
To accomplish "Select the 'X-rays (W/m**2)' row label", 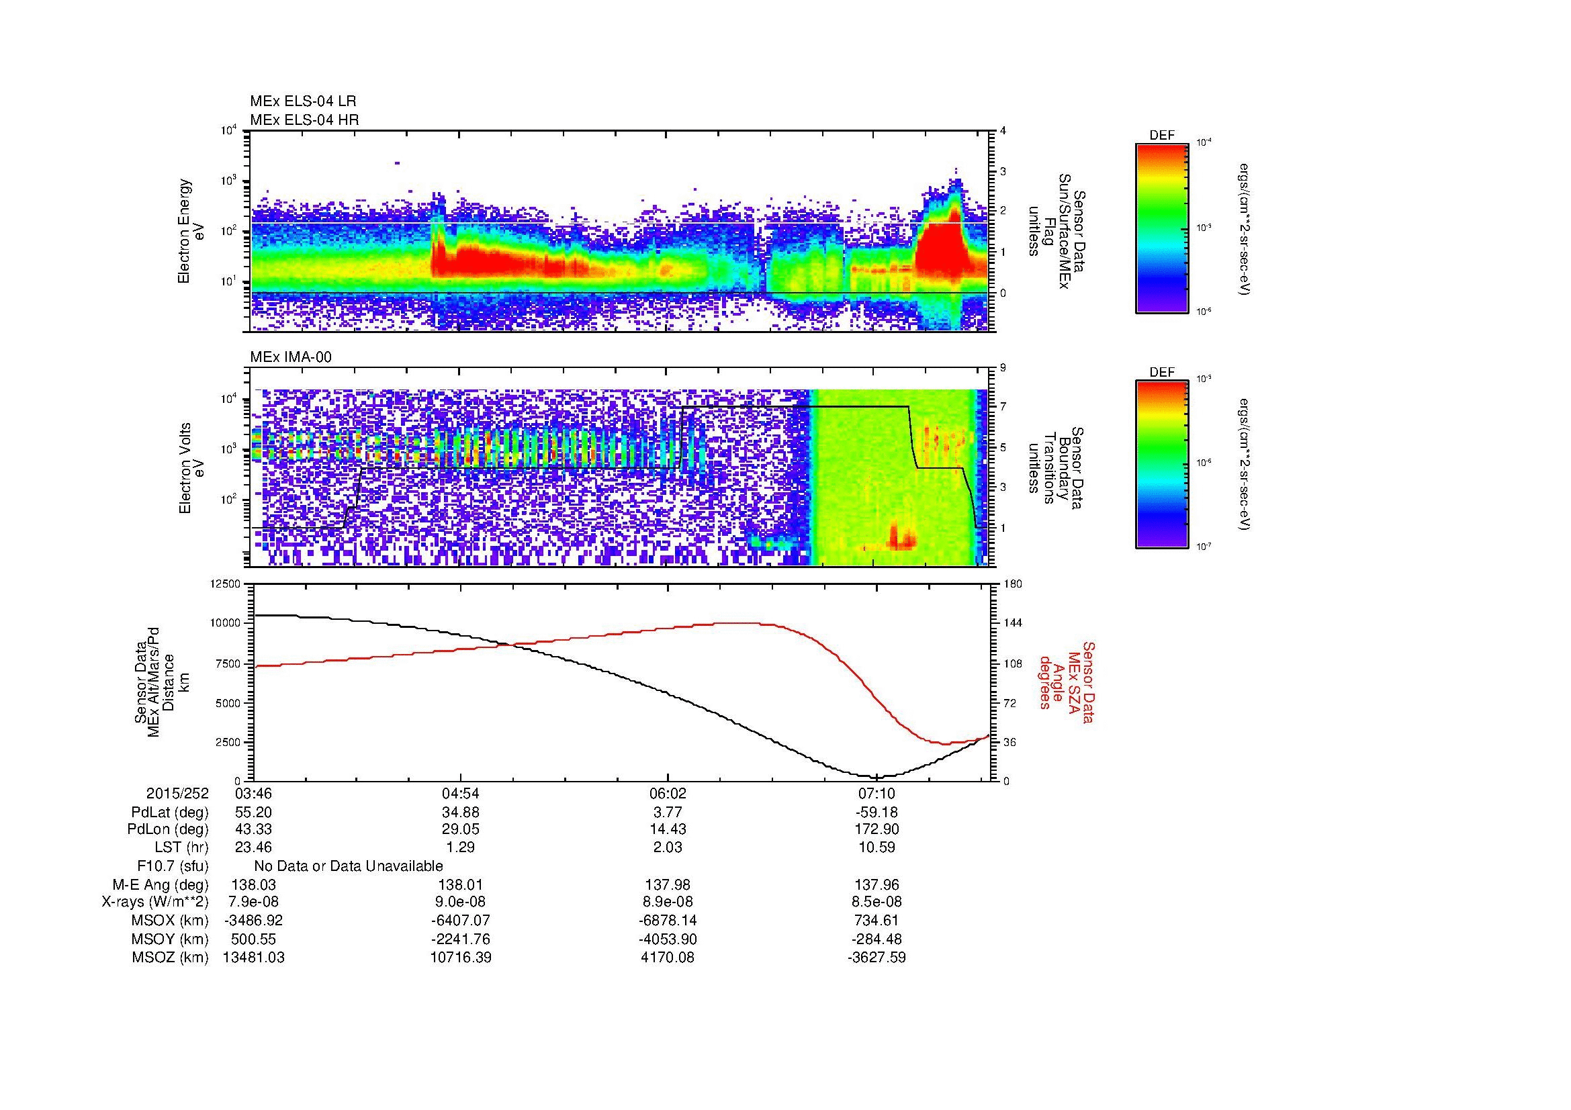I will point(155,902).
